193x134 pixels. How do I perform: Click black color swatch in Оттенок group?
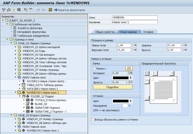pyautogui.click(x=121, y=101)
